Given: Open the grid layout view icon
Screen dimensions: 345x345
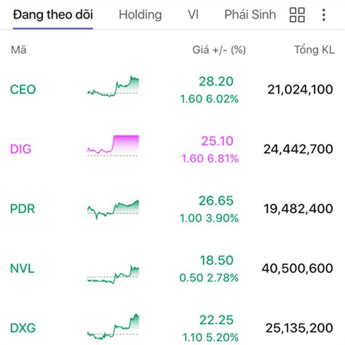Looking at the screenshot, I should pyautogui.click(x=297, y=15).
